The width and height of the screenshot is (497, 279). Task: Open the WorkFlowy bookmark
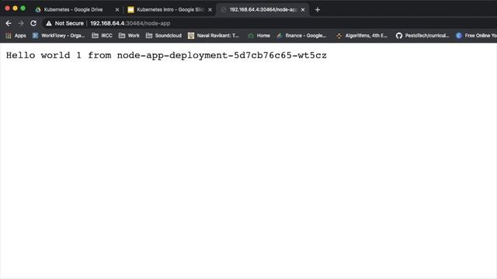59,36
